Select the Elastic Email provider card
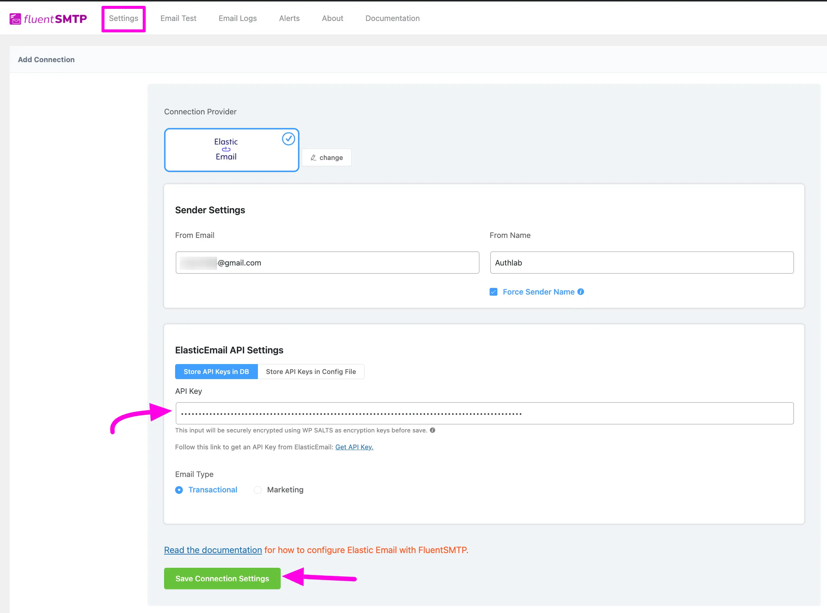 coord(232,150)
